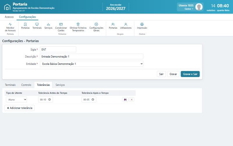Click the user avatar picture
The width and height of the screenshot is (233, 146).
click(199, 7)
